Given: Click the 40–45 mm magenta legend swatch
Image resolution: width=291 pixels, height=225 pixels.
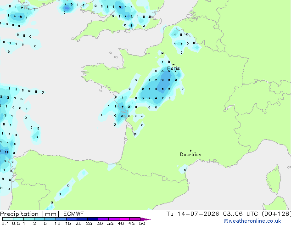Looking at the screenshot, I should 124,219.
